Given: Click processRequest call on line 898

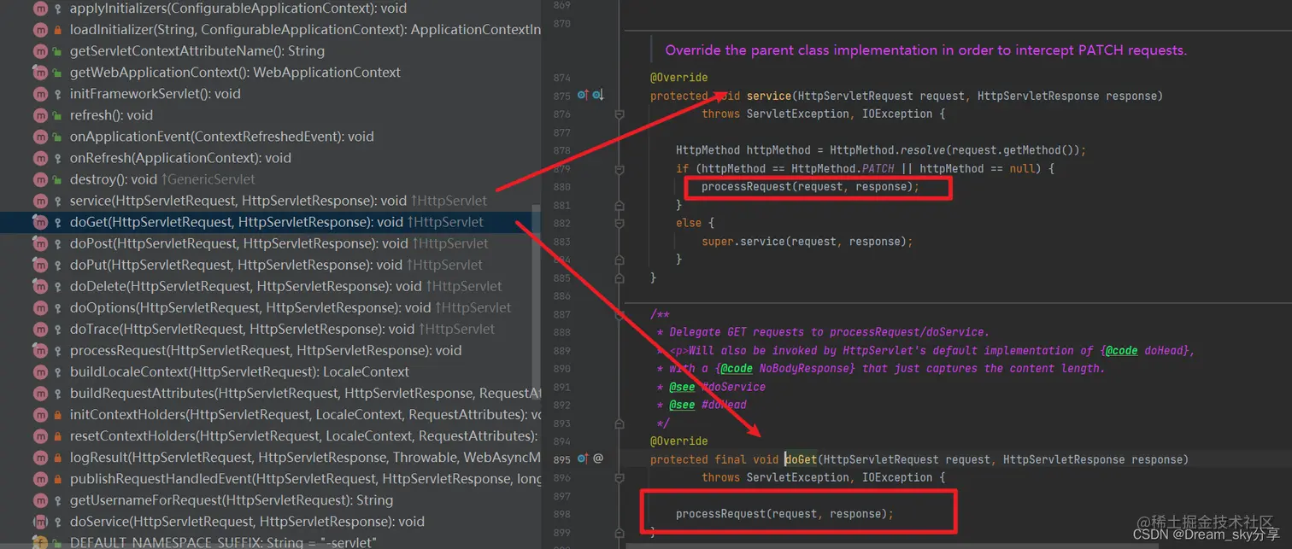Looking at the screenshot, I should [784, 514].
